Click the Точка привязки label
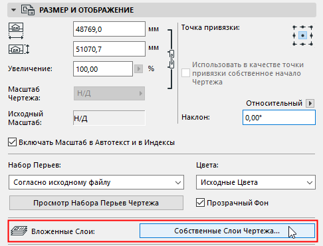 click(211, 28)
